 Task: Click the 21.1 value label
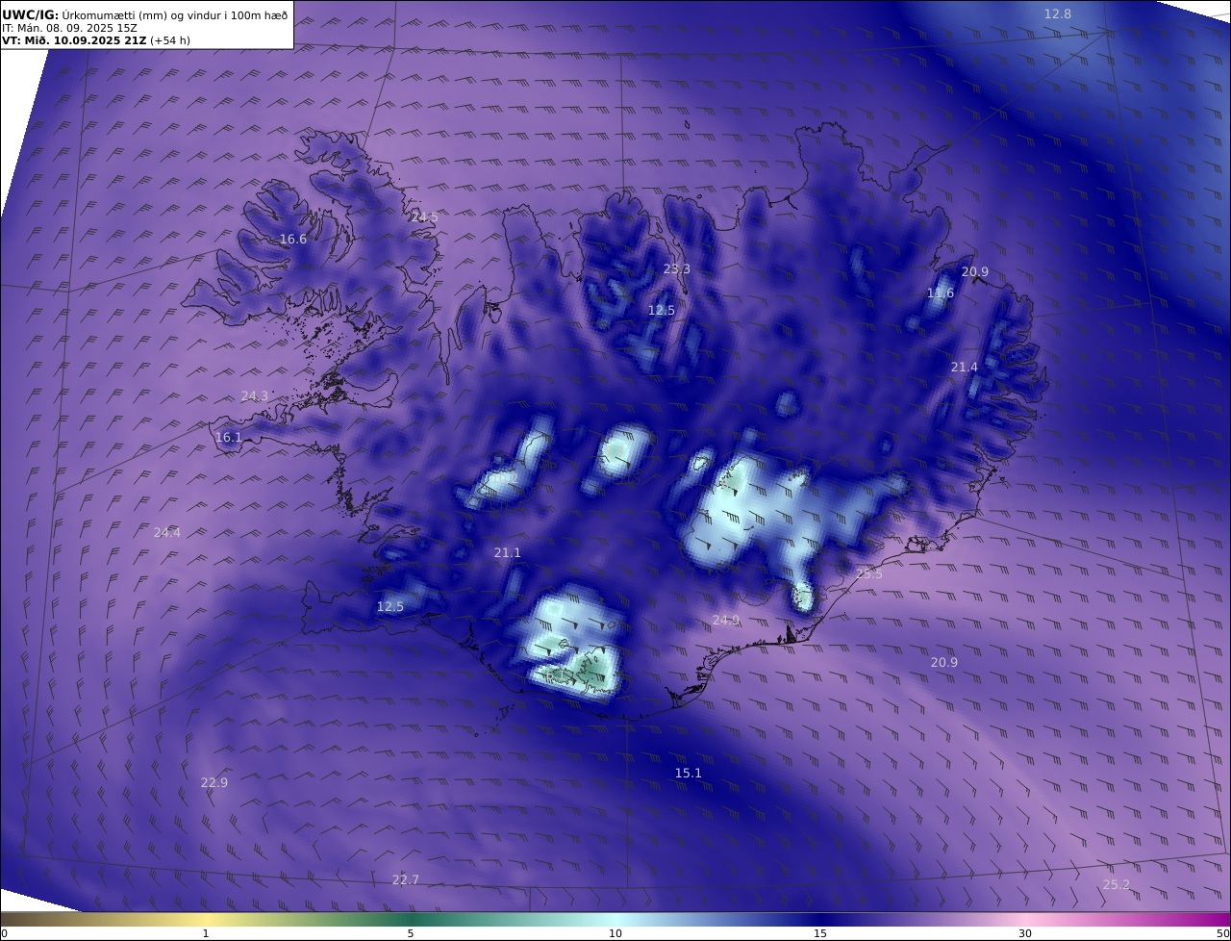[508, 552]
